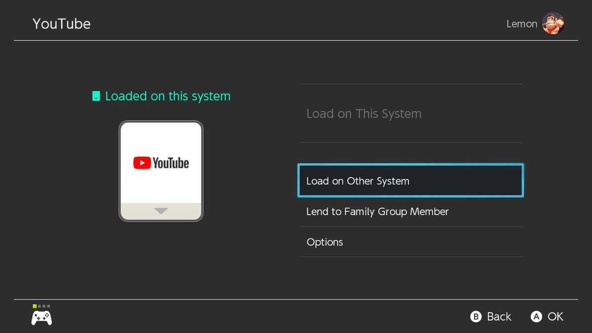The image size is (592, 333).
Task: Click the Lemon user avatar icon
Action: point(553,23)
